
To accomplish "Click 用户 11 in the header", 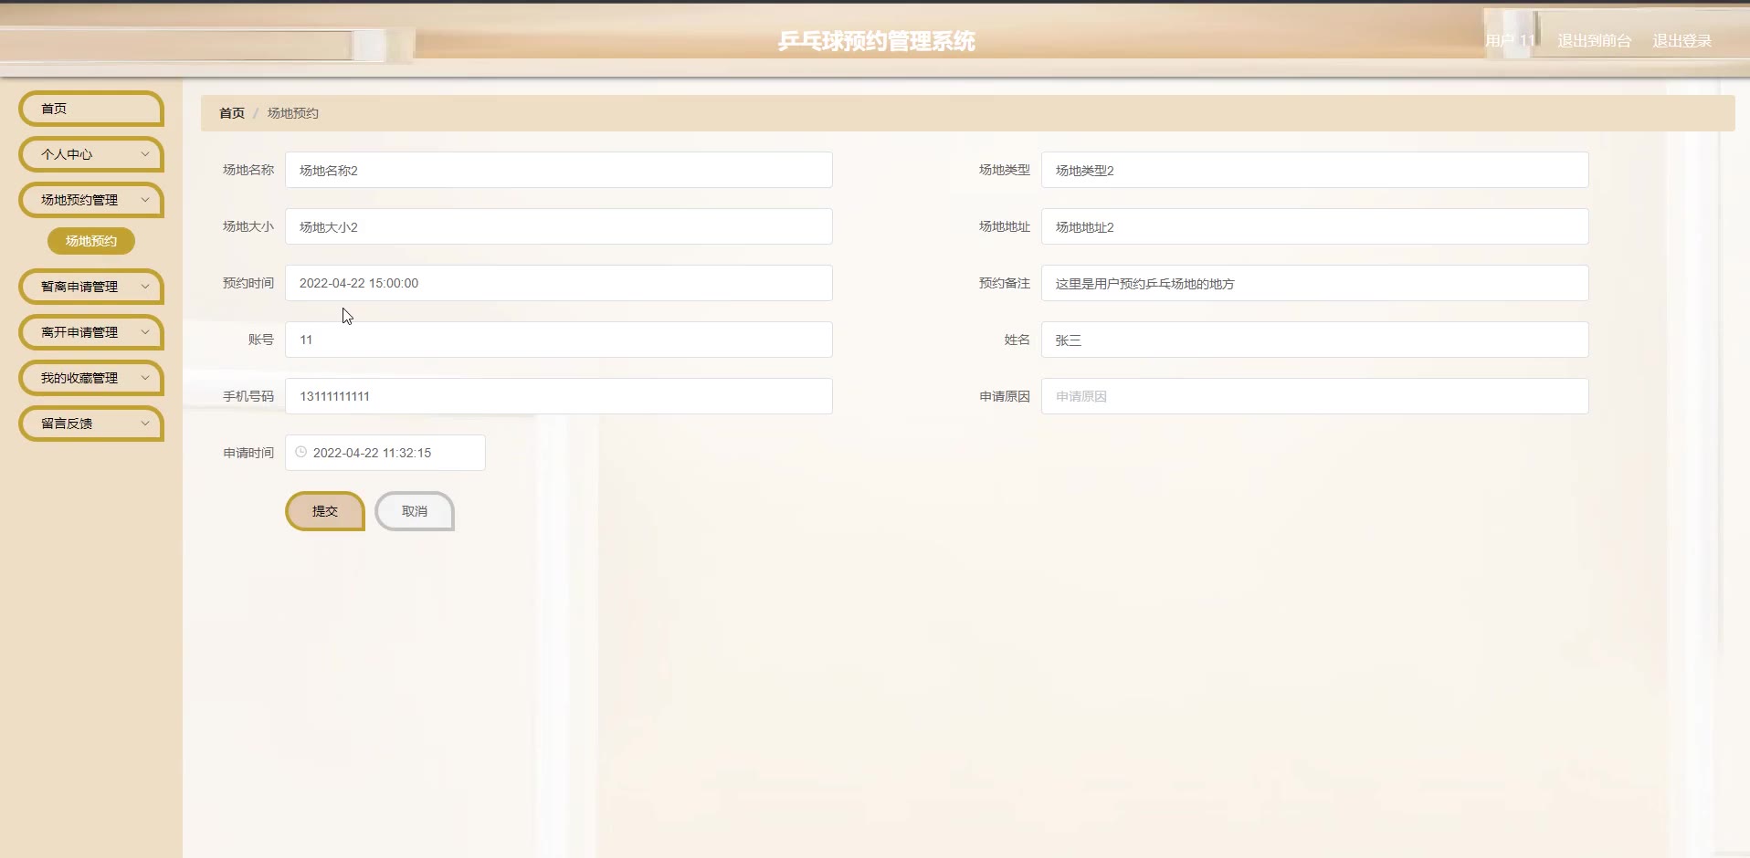I will [1510, 41].
